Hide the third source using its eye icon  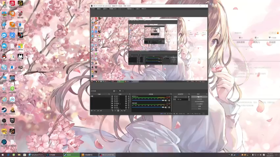[126, 100]
